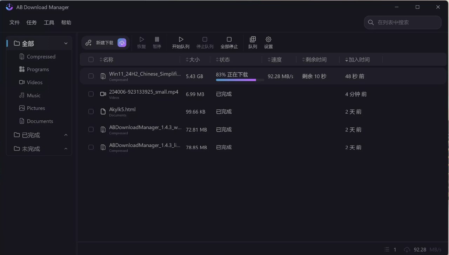Image resolution: width=449 pixels, height=255 pixels.
Task: Check the Akylk5.html row checkbox
Action: (x=91, y=112)
